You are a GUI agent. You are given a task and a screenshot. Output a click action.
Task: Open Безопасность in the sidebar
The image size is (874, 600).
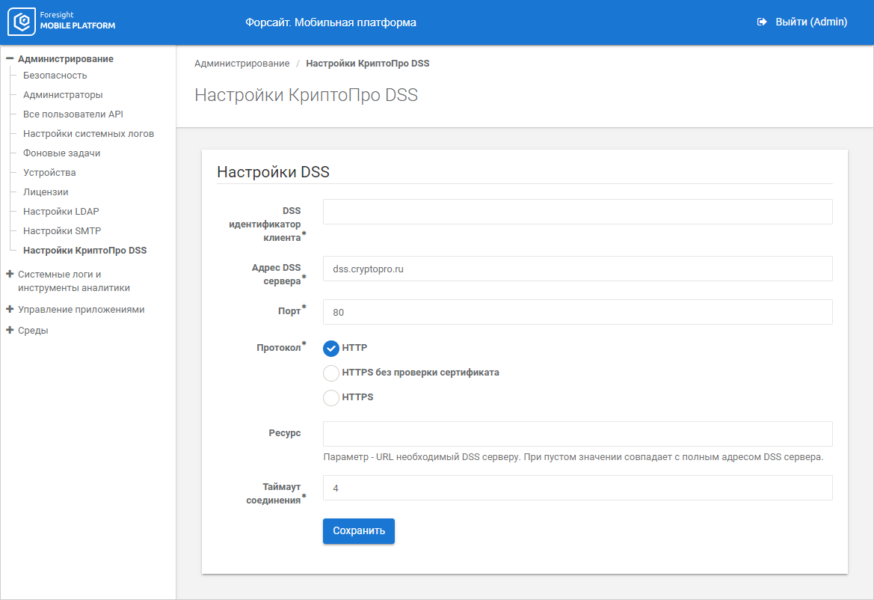55,76
